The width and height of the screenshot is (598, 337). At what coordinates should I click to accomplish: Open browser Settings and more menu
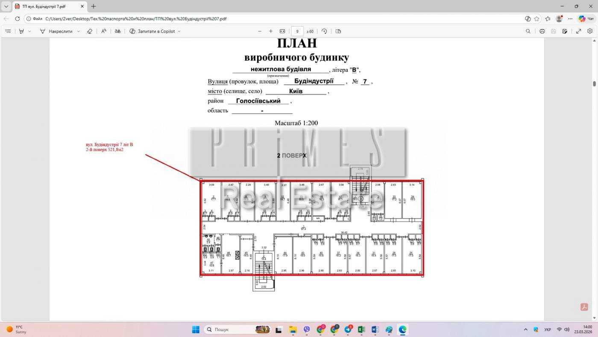570,19
